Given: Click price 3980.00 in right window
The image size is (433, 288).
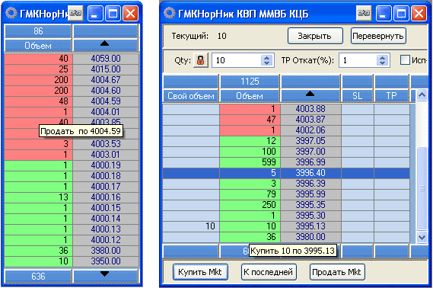Looking at the screenshot, I should coord(310,237).
